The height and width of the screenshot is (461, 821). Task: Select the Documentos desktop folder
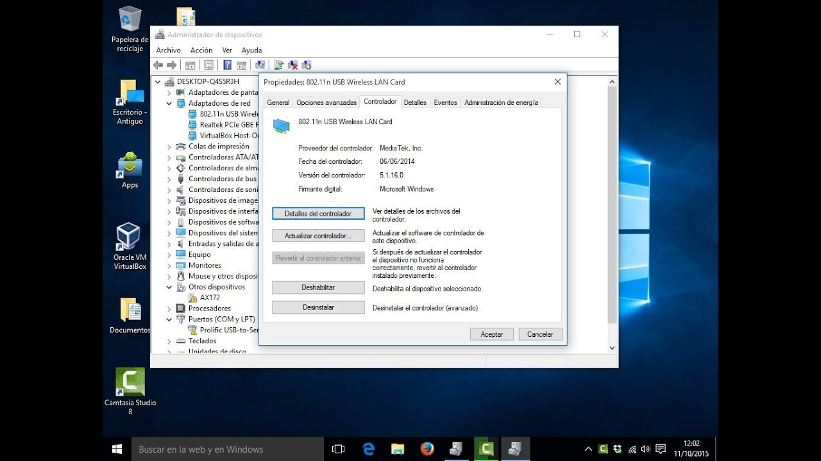tap(130, 316)
